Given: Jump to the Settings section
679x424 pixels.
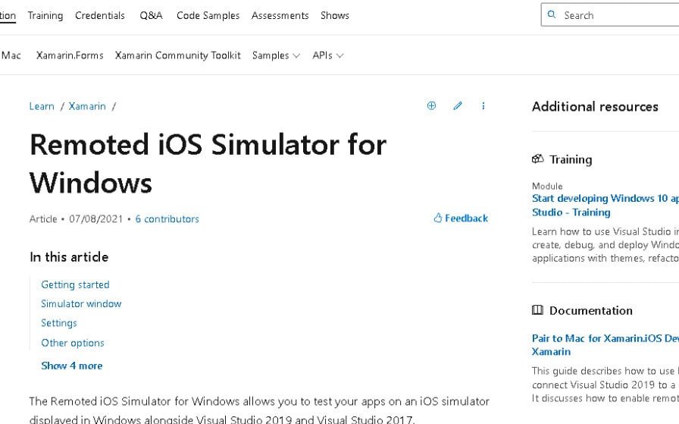Looking at the screenshot, I should (59, 323).
